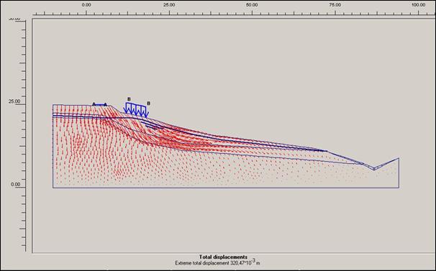Image resolution: width=436 pixels, height=271 pixels.
Task: Click the A-A load line on crest
Action: pos(99,105)
